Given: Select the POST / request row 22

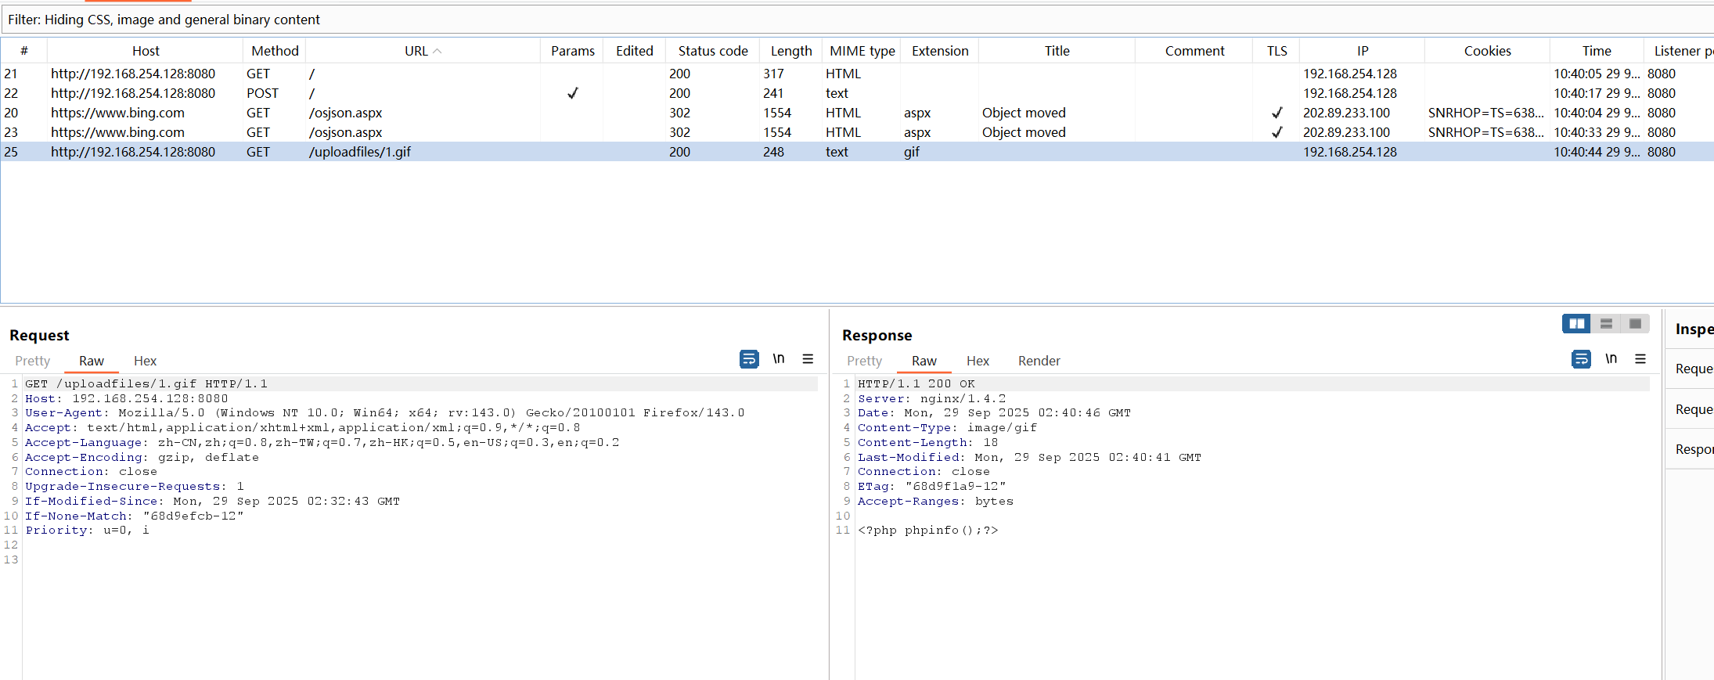Looking at the screenshot, I should pos(857,93).
